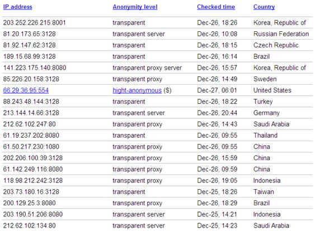Open the 66.29.36.95:554 proxy link
Screen dimensions: 320x231
click(26, 90)
